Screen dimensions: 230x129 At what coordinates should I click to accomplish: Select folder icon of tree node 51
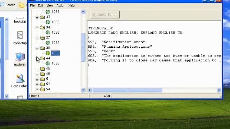pos(42,79)
